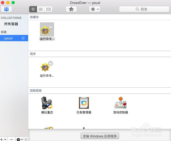Click the 收藏夹 section header
This screenshot has width=171, height=141.
[x=34, y=17]
